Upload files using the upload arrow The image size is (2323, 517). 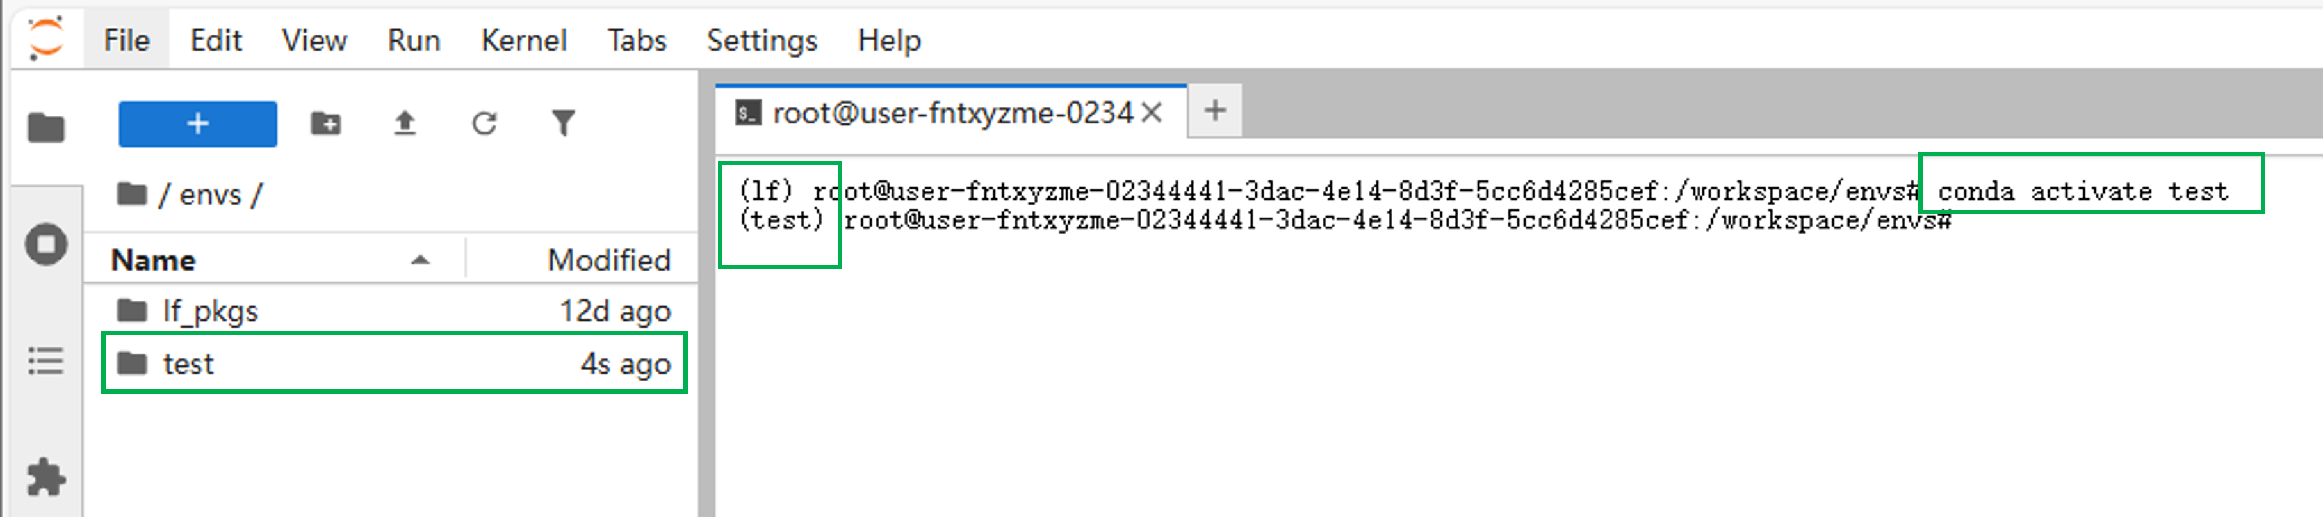click(405, 123)
